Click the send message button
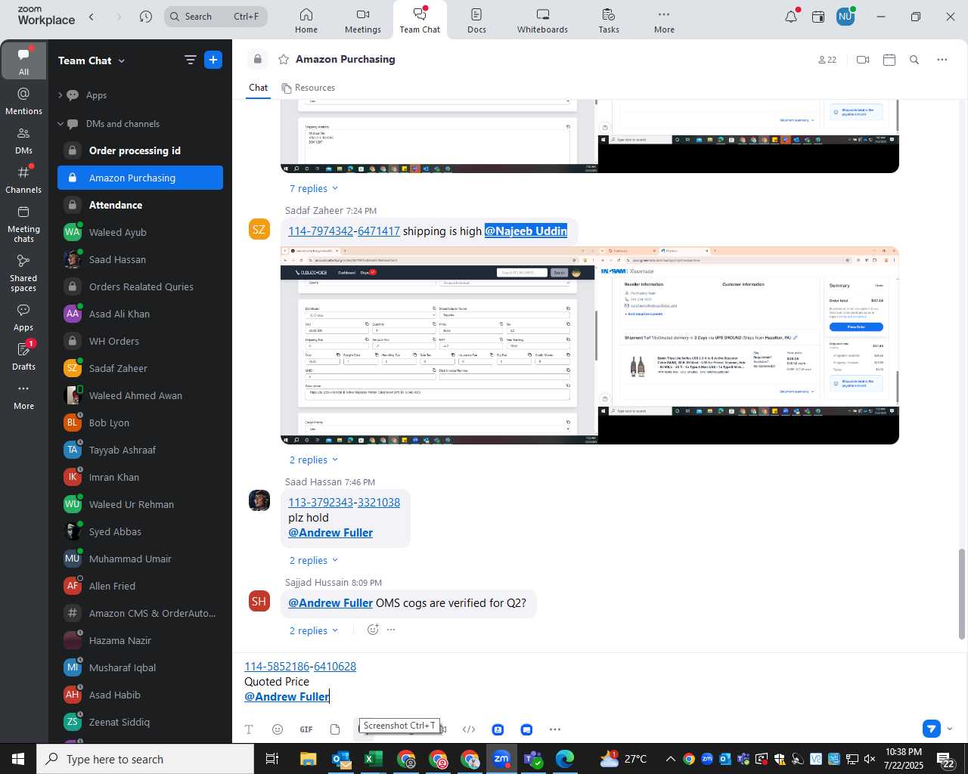 pos(932,729)
